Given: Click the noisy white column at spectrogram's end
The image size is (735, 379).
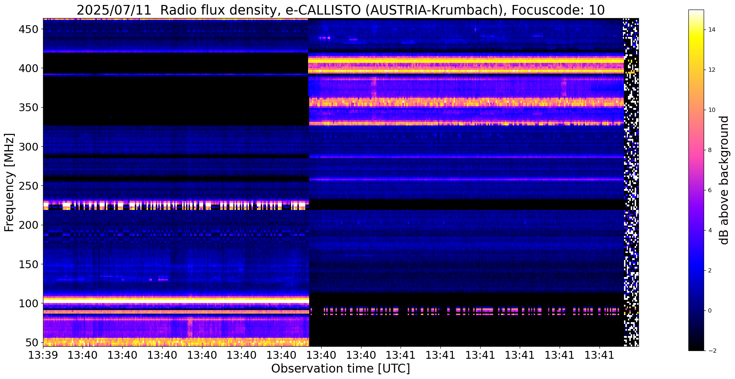Looking at the screenshot, I should 631,182.
